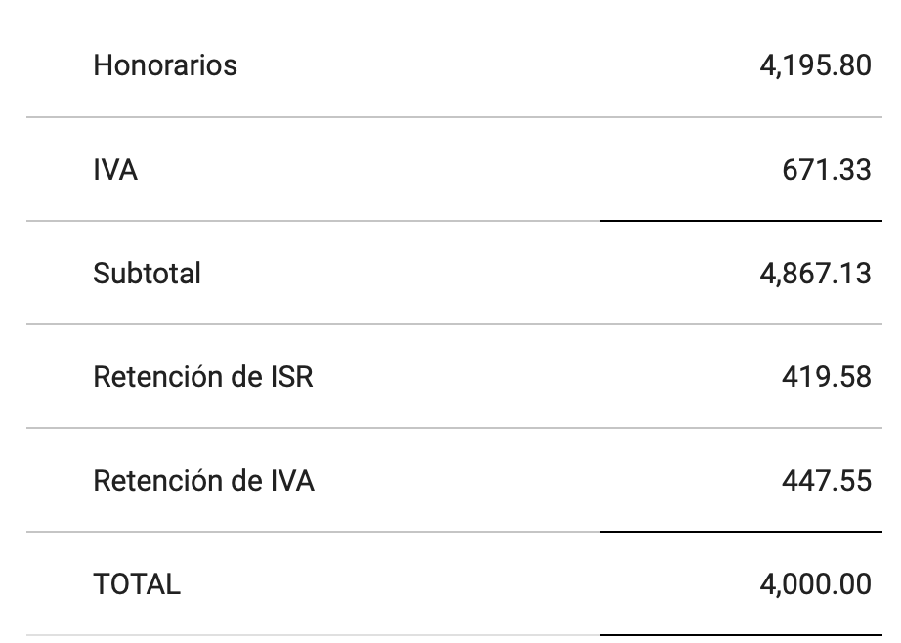Select the Retención de IVA label
This screenshot has width=901, height=643.
pyautogui.click(x=203, y=481)
